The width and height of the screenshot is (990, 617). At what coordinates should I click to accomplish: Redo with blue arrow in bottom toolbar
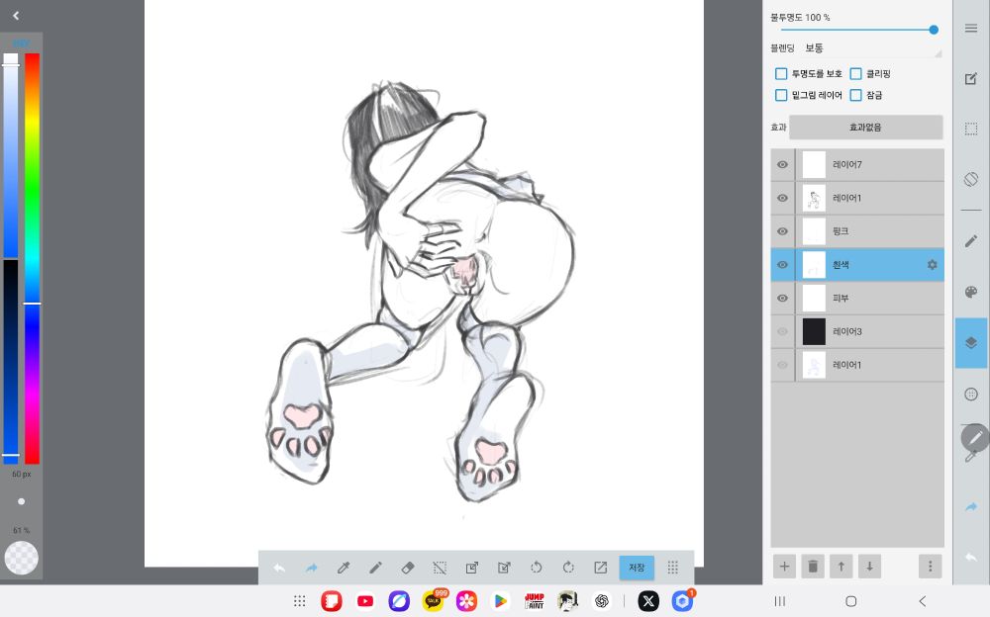click(x=311, y=568)
